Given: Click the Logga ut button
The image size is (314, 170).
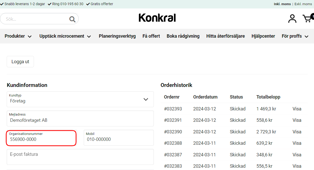Looking at the screenshot, I should (x=20, y=62).
